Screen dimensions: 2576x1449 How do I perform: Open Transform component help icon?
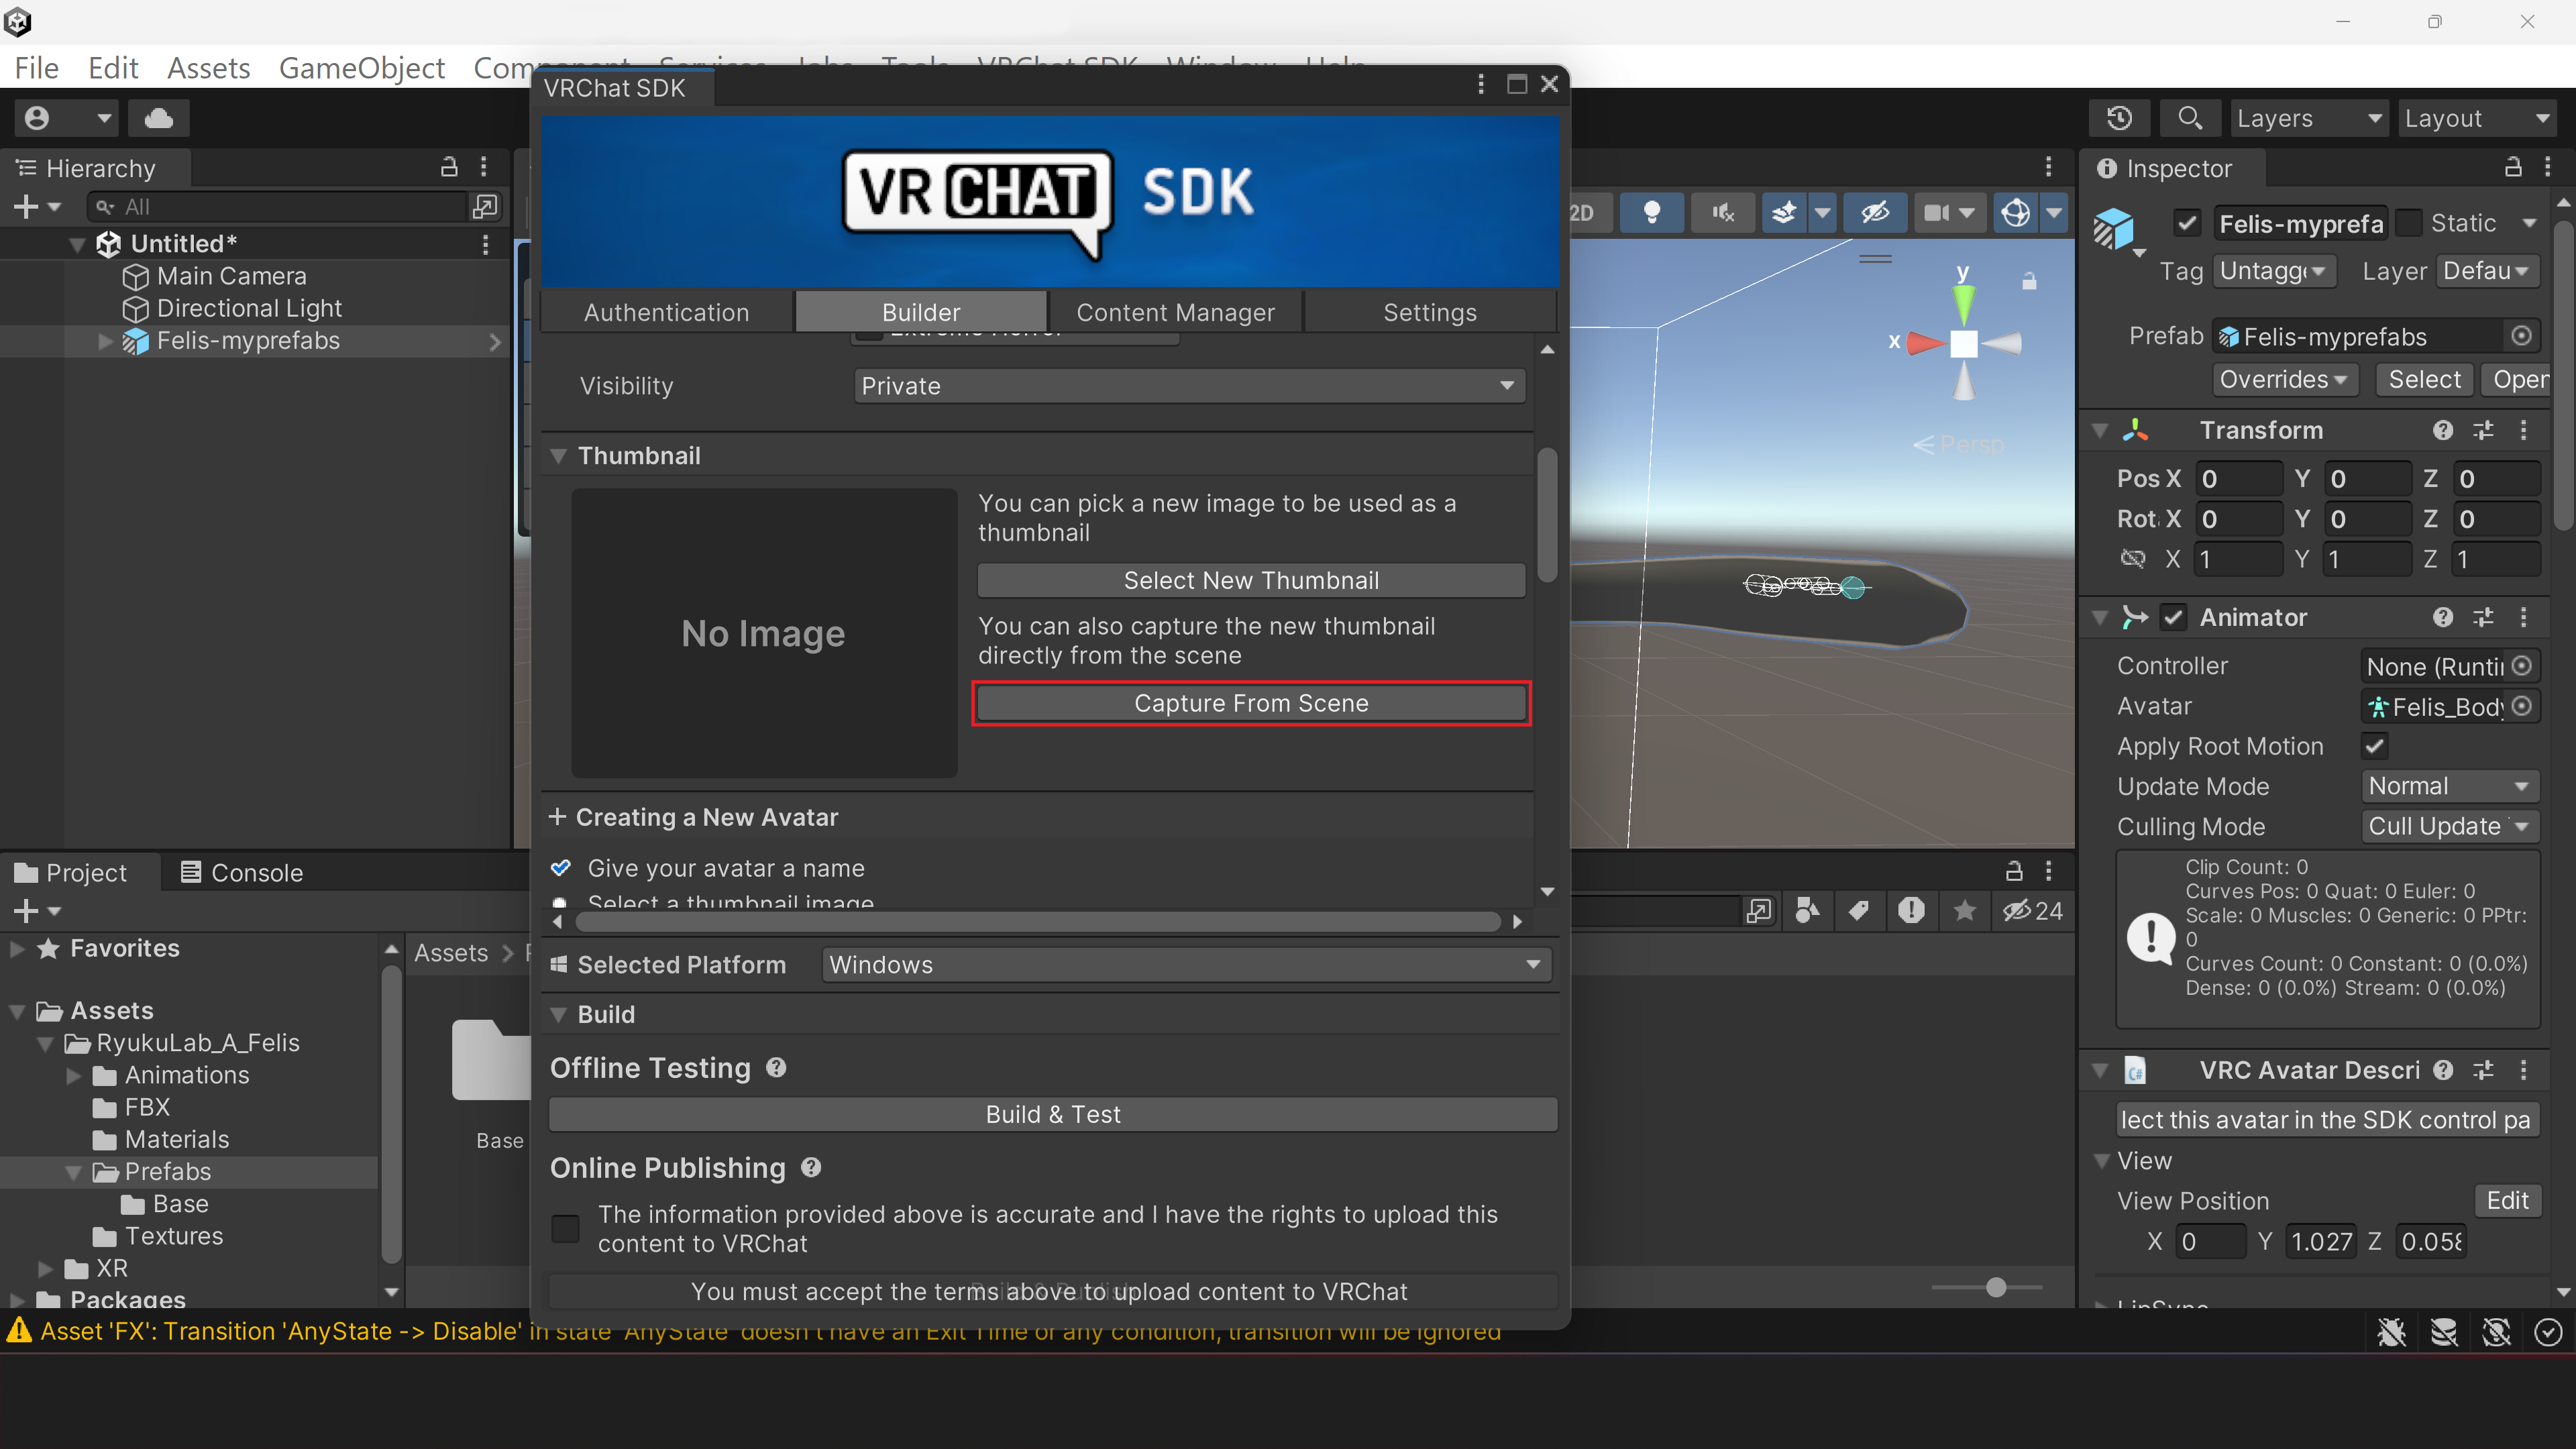pyautogui.click(x=2443, y=430)
